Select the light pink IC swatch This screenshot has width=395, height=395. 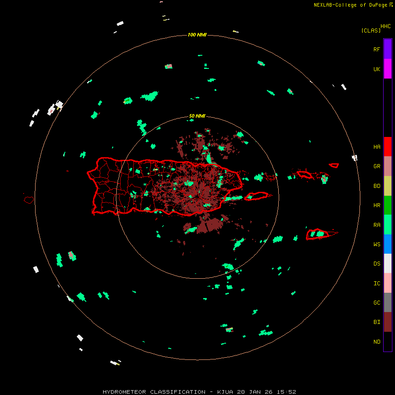tap(388, 283)
